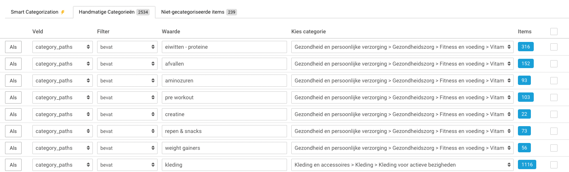Click the 2534 count badge on Handmatige Categorieën
The width and height of the screenshot is (569, 172).
(x=143, y=12)
